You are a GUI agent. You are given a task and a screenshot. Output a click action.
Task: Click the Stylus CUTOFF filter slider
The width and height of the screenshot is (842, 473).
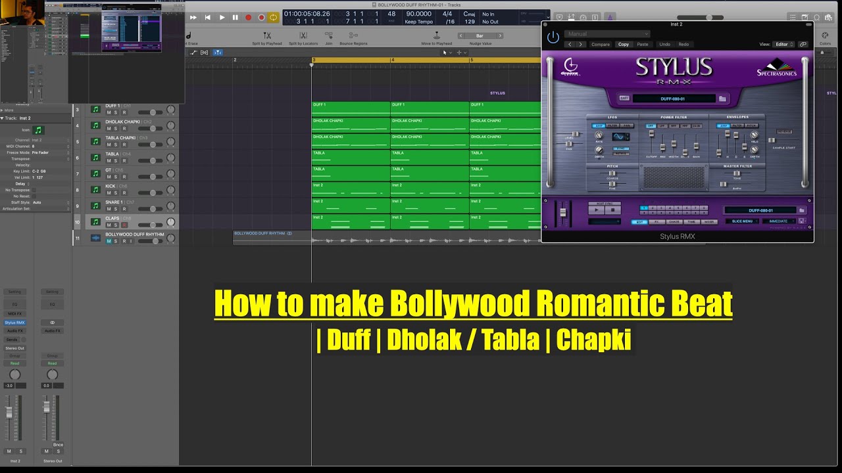coord(651,141)
